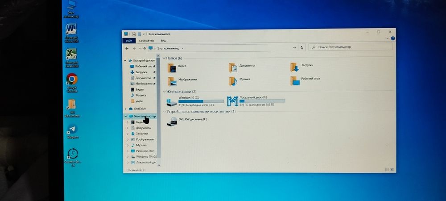Open the Видео folder in Папки group
This screenshot has height=201, width=446.
click(x=177, y=67)
